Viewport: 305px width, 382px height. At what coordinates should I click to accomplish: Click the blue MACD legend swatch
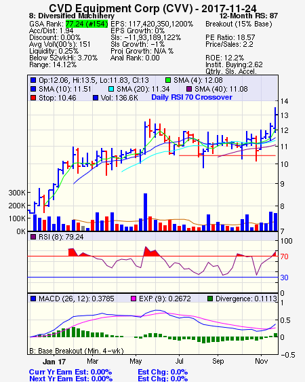(33, 299)
